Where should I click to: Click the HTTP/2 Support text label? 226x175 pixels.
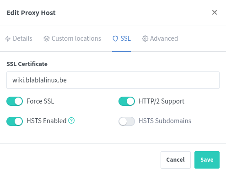tap(161, 101)
